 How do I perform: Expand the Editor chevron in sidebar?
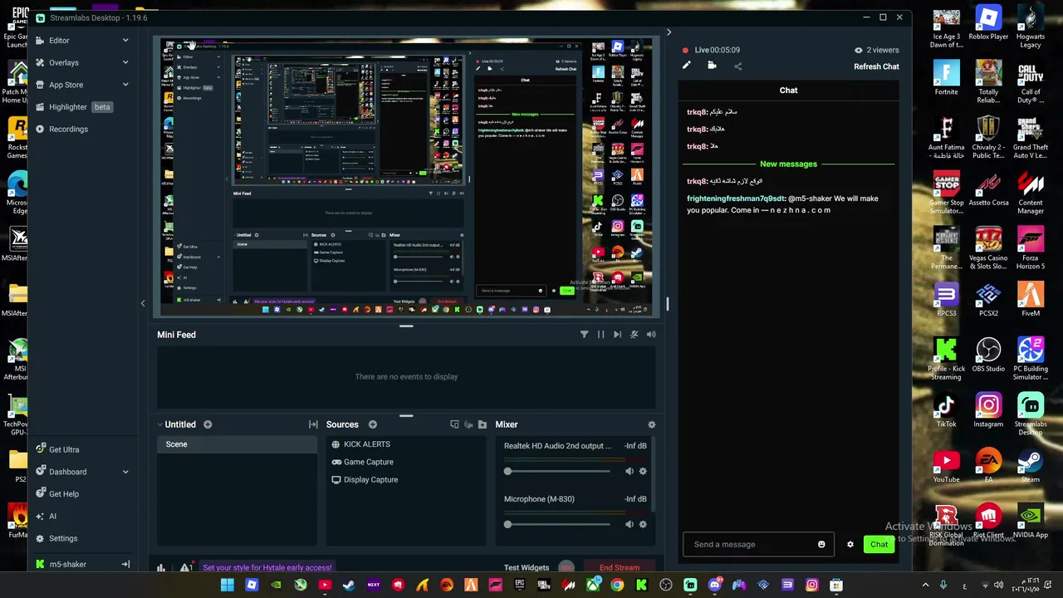coord(125,40)
